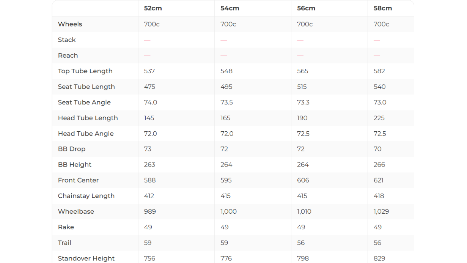The height and width of the screenshot is (263, 467).
Task: Click the Stack row label
Action: tap(67, 40)
